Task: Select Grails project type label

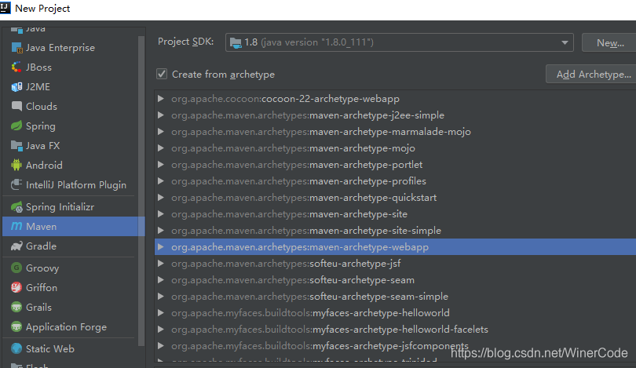Action: 39,308
